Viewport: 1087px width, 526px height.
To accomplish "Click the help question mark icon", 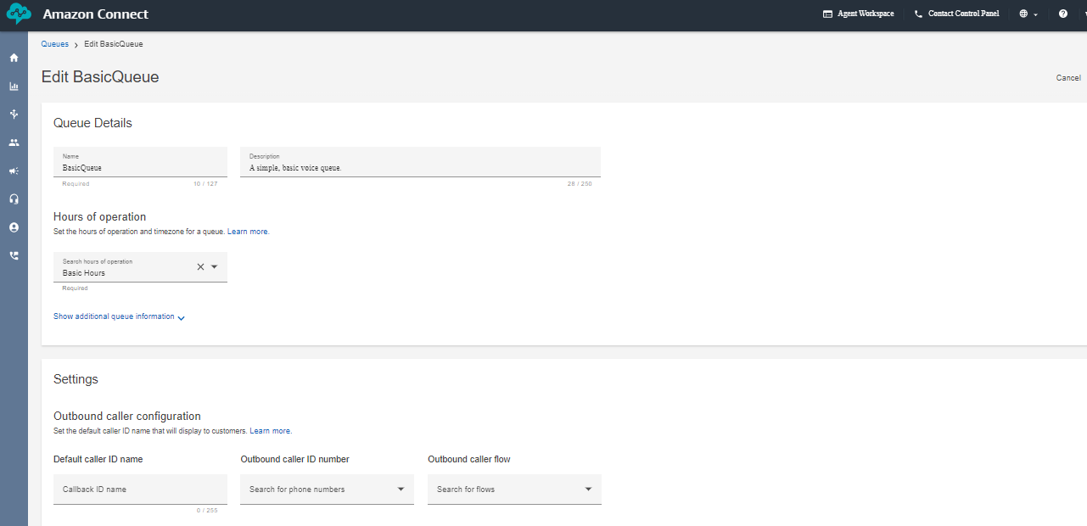I will 1062,14.
